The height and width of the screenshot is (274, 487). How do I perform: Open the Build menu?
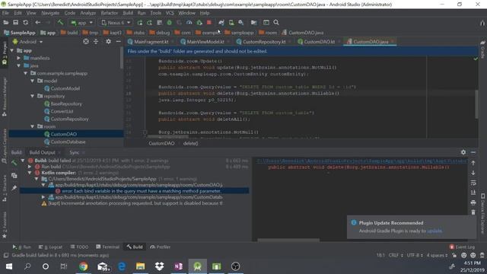pos(128,13)
